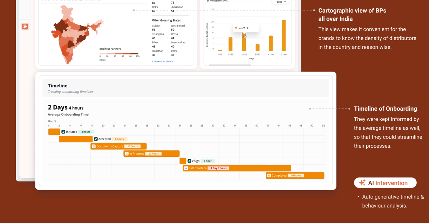429x223 pixels.
Task: Open the Filter dropdown
Action: pyautogui.click(x=280, y=2)
